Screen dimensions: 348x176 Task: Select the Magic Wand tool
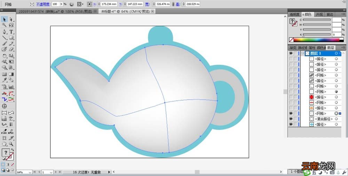(x=4, y=25)
